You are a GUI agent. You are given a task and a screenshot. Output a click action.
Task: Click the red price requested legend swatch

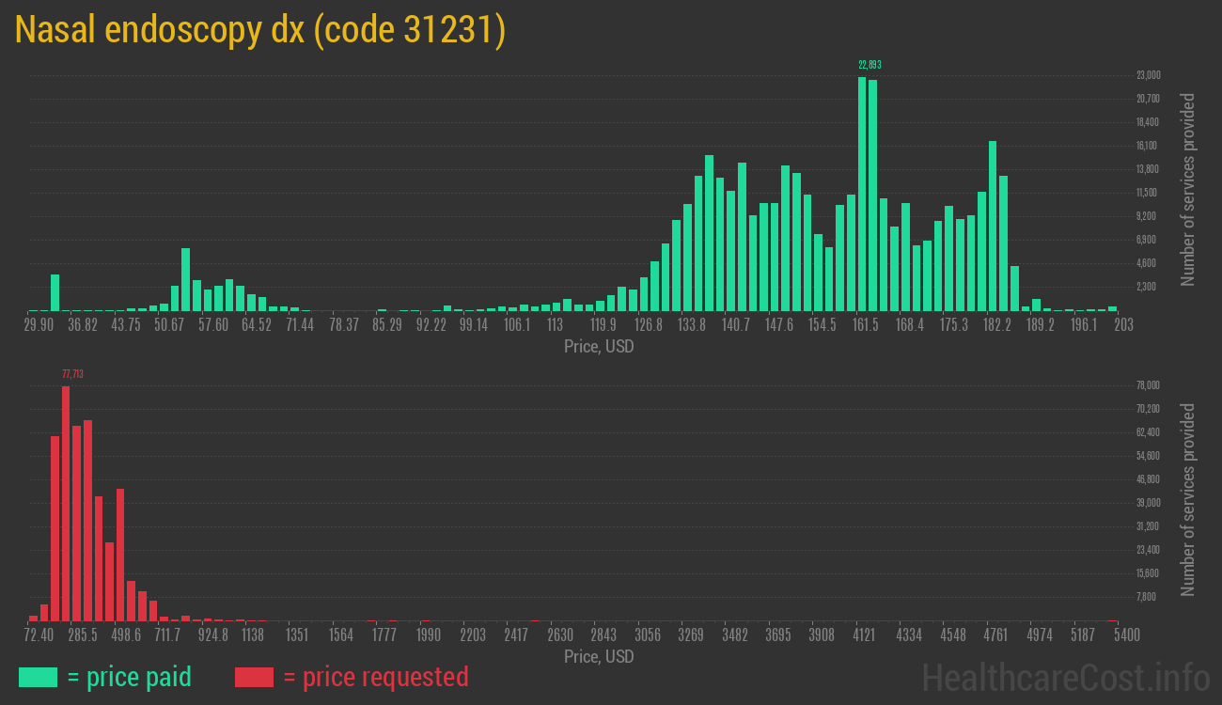point(254,677)
